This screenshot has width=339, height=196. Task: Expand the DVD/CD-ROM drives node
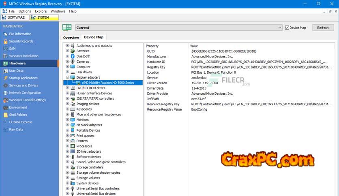pos(67,88)
